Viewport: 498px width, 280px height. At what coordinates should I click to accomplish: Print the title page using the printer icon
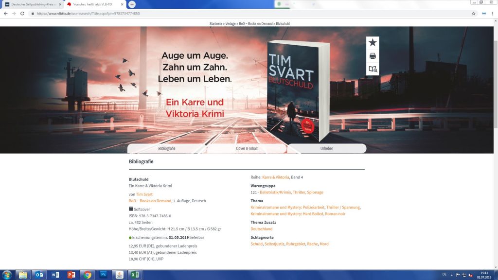373,56
